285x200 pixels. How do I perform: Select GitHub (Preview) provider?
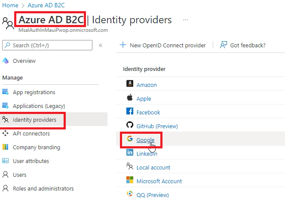click(x=157, y=126)
